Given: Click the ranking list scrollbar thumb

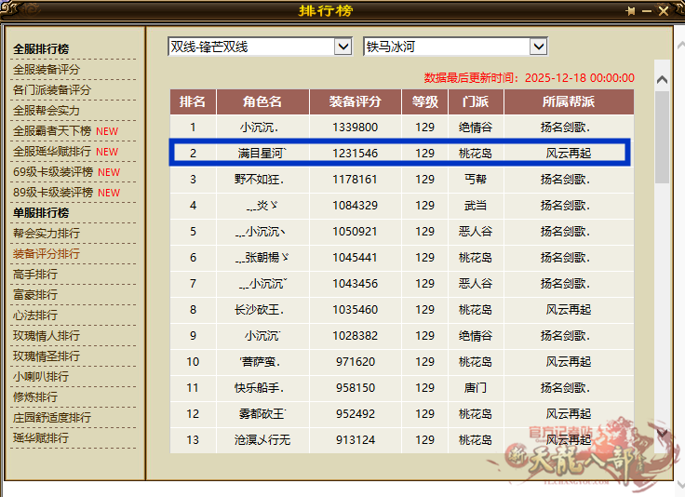Looking at the screenshot, I should [663, 138].
